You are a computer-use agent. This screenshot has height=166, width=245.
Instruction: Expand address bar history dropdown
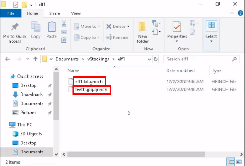[149, 59]
